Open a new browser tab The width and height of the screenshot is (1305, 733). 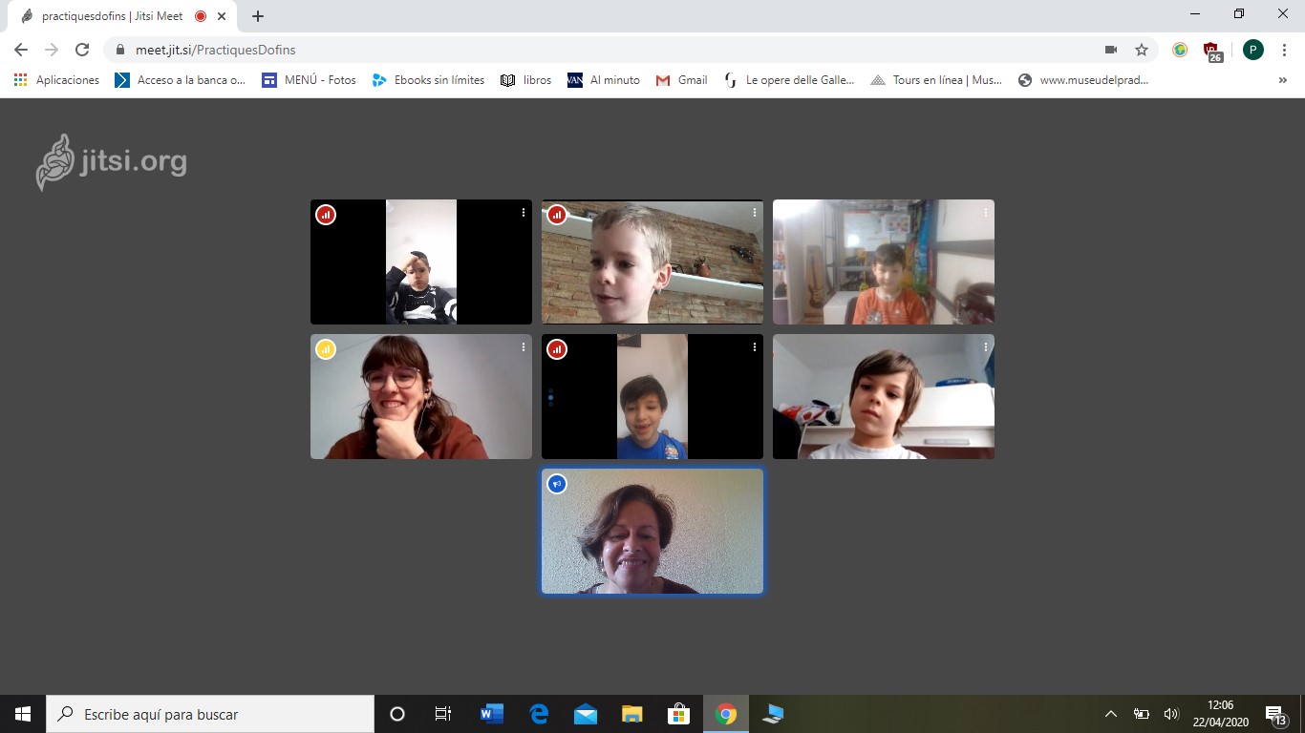(x=258, y=16)
